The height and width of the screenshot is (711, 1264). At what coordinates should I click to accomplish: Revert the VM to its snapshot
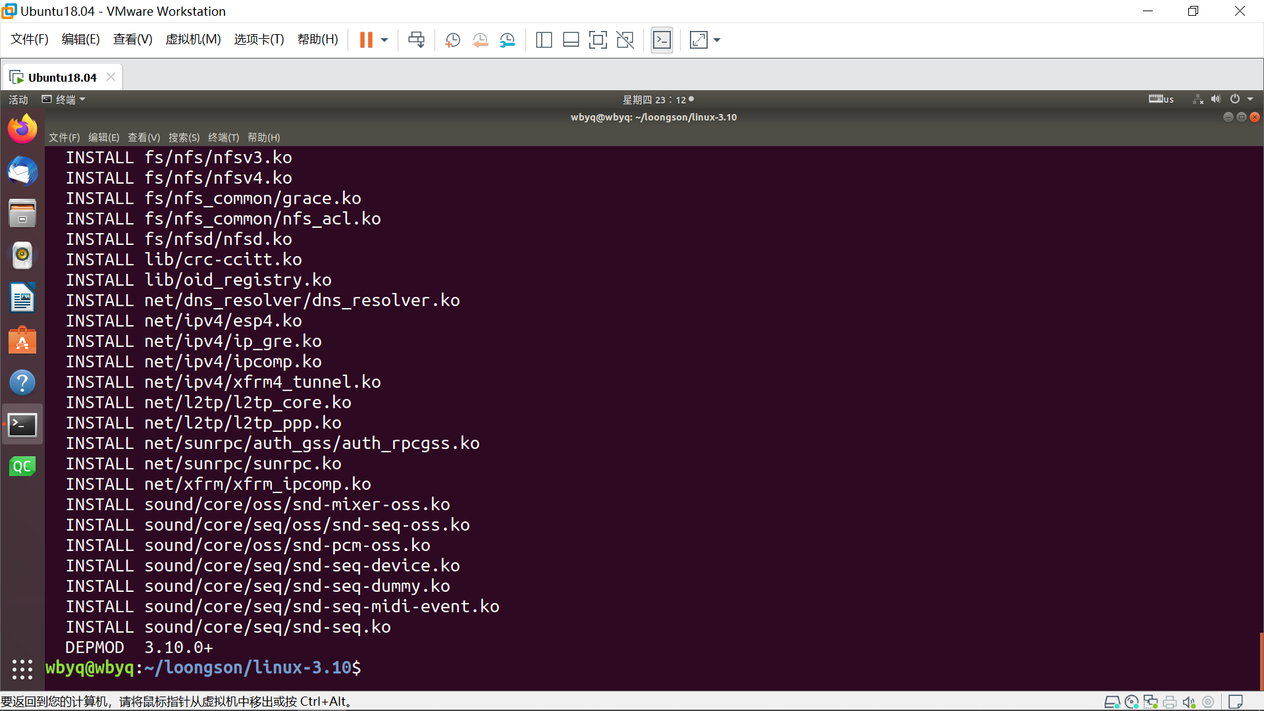pos(480,39)
